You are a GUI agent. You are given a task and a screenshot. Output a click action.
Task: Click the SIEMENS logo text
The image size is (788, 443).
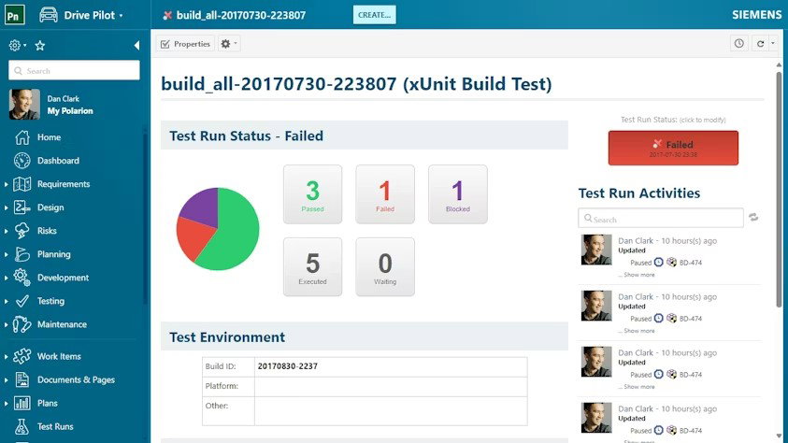[x=756, y=15]
